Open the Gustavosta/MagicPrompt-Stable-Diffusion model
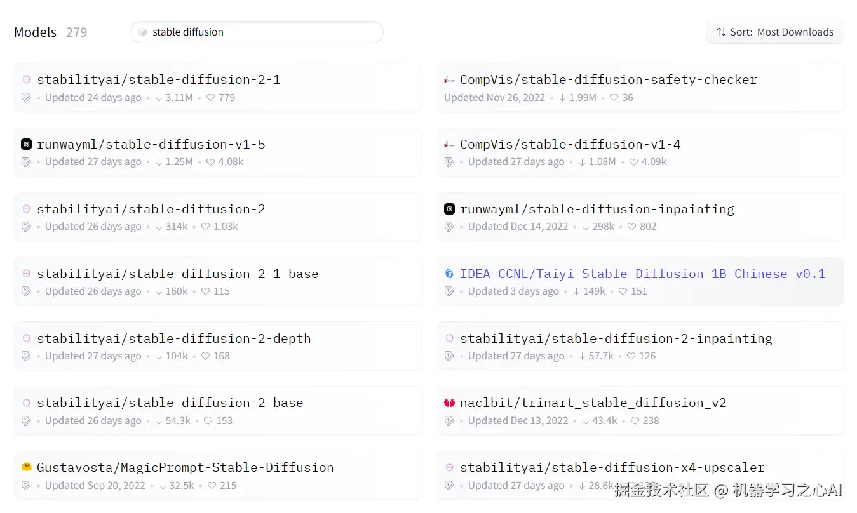The height and width of the screenshot is (513, 857). click(x=185, y=467)
